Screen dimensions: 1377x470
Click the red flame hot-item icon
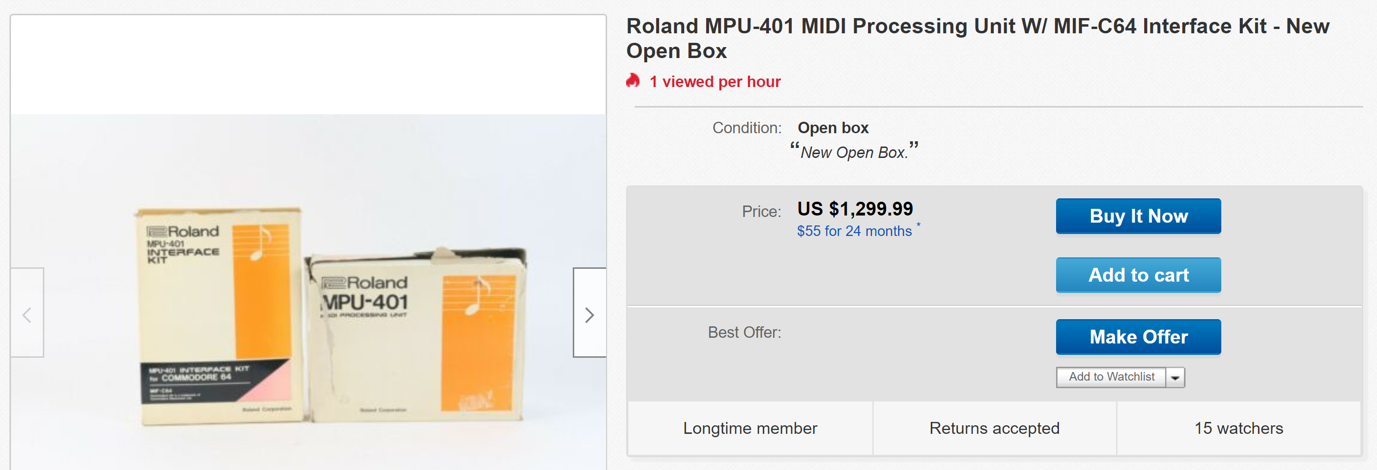[x=633, y=81]
